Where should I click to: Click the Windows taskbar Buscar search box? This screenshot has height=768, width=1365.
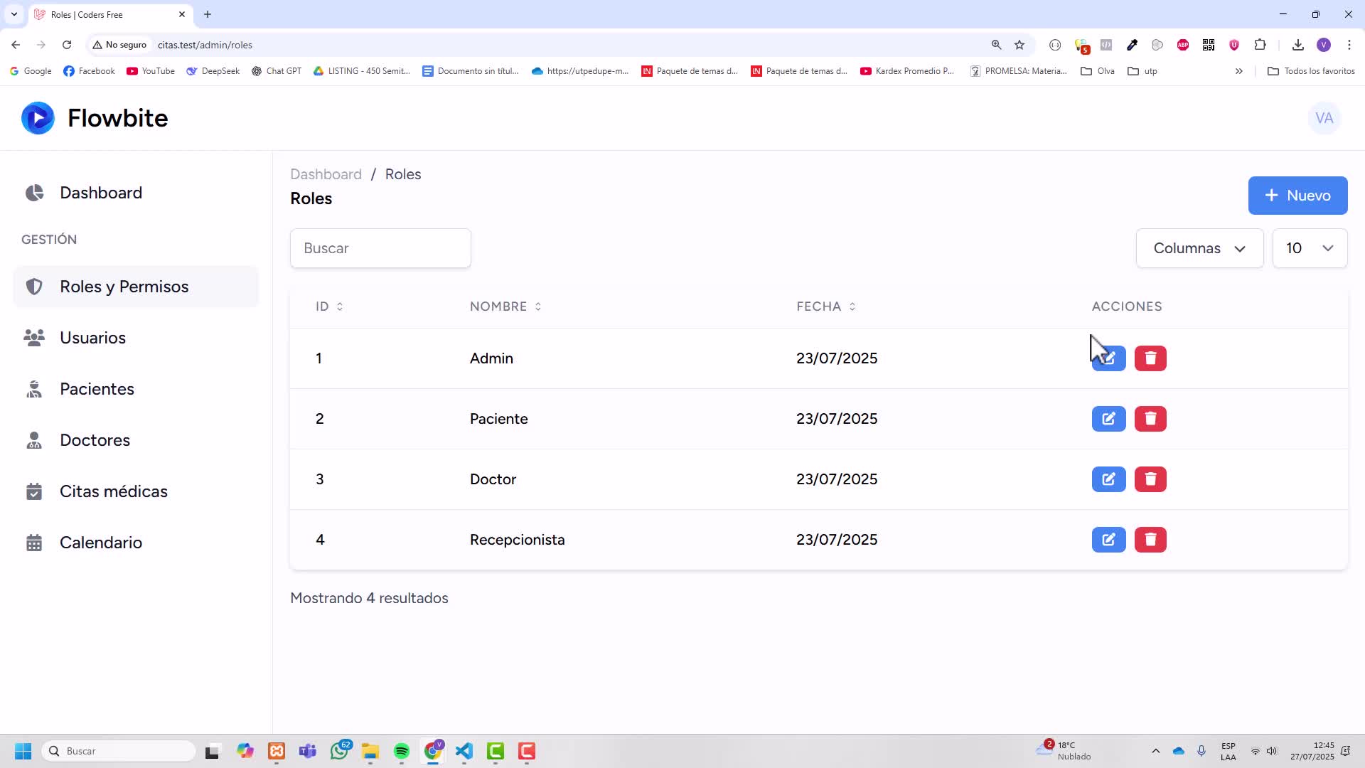(x=119, y=751)
